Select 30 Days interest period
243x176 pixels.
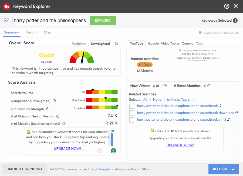click(145, 65)
